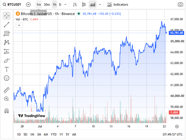Expand the time interval dropdown arrow

(x=65, y=5)
